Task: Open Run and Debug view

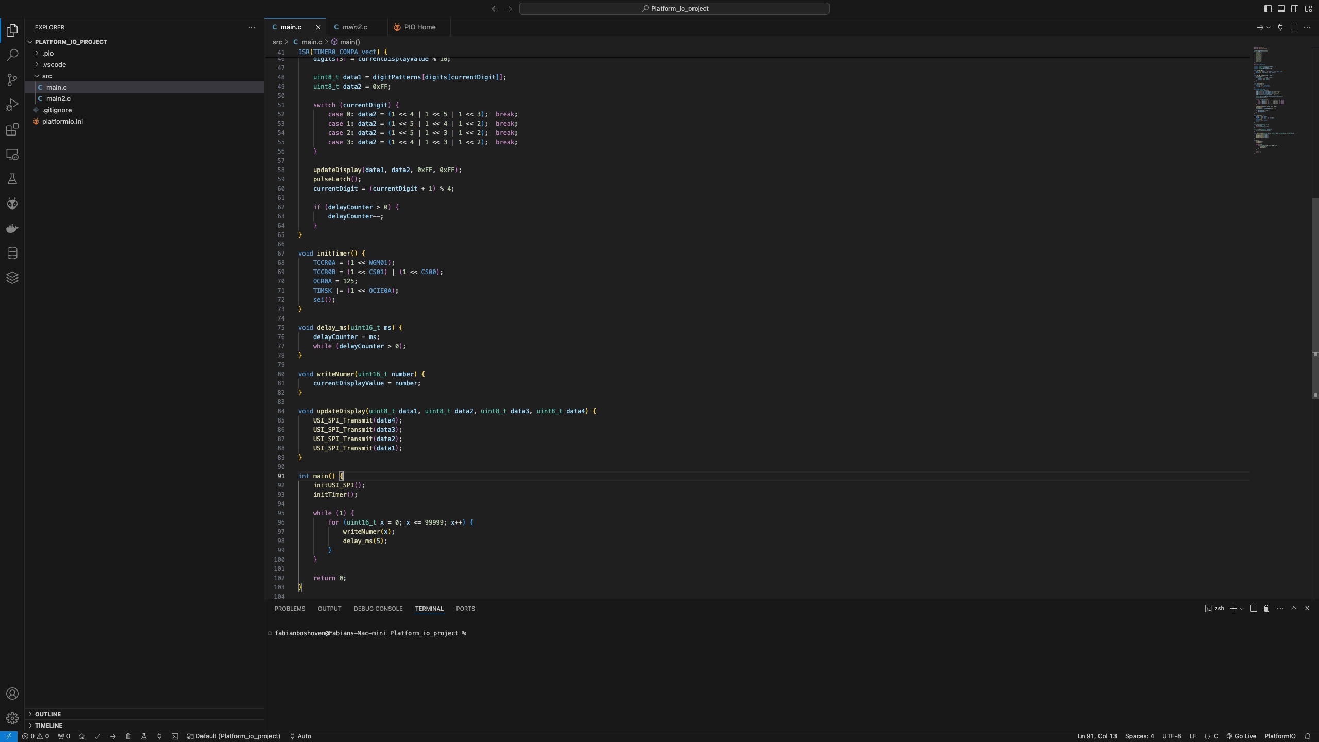Action: [12, 105]
